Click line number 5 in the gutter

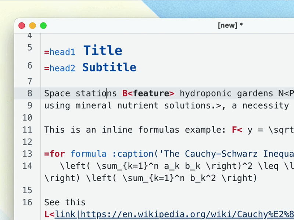click(29, 48)
